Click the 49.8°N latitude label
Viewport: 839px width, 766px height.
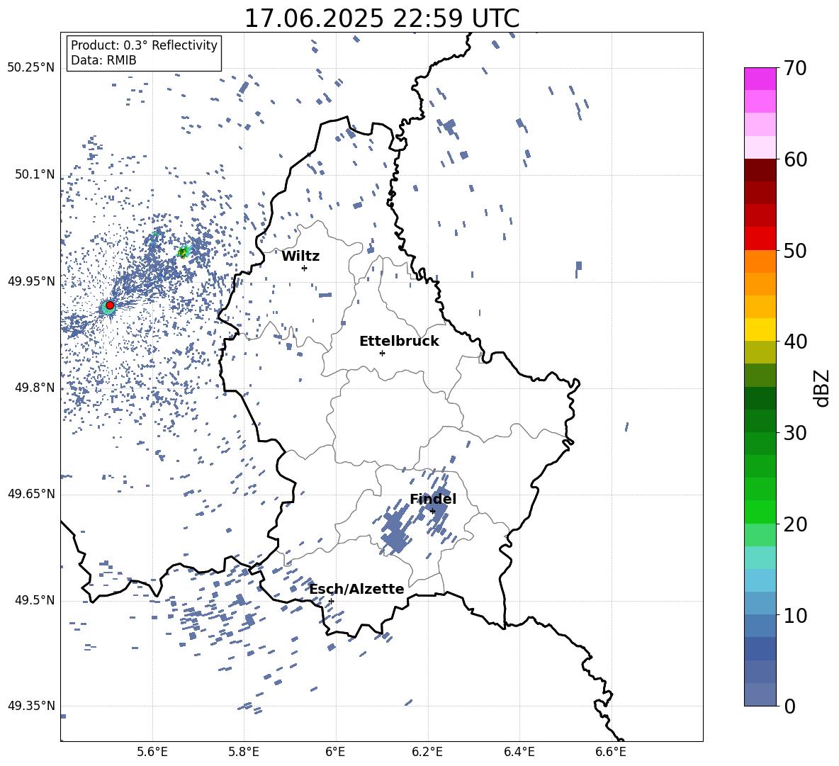coord(34,388)
